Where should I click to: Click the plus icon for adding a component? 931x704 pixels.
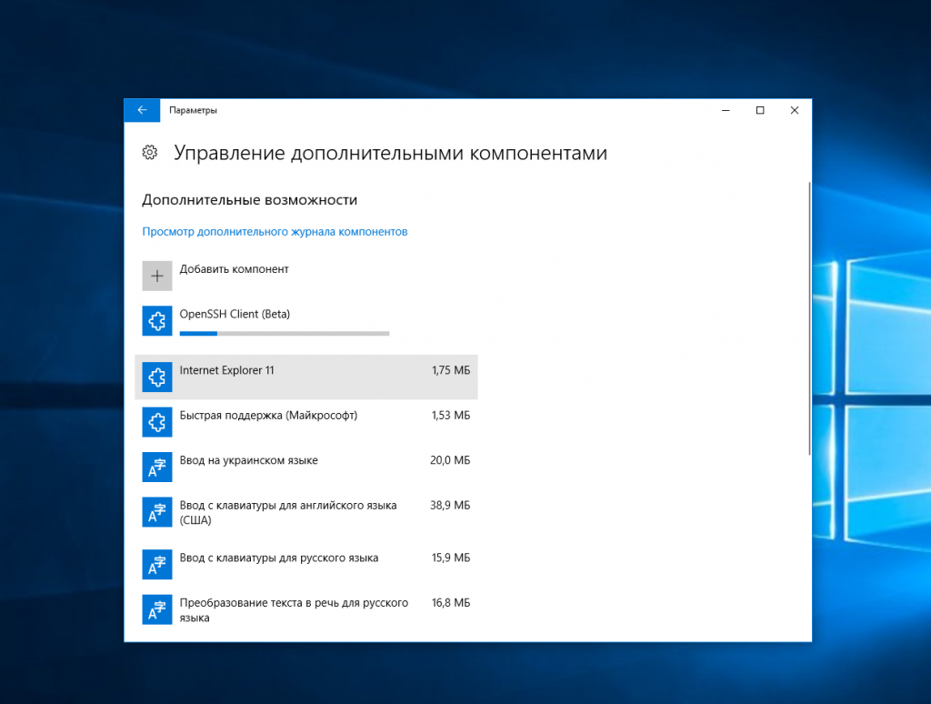pyautogui.click(x=157, y=276)
